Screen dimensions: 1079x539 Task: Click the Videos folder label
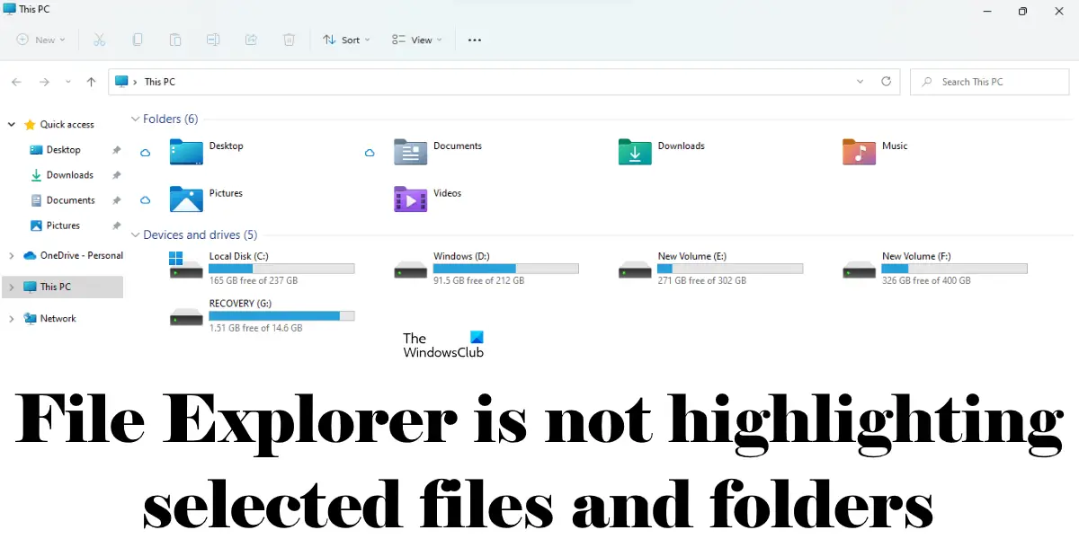447,193
